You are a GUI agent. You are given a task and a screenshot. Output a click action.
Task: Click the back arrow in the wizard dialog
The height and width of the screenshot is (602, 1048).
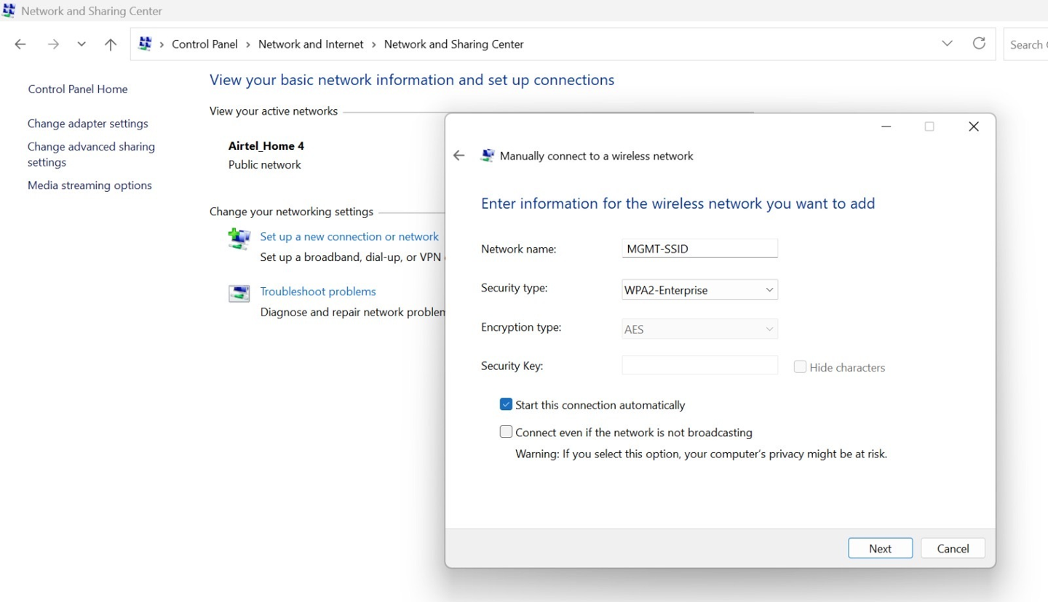[458, 156]
